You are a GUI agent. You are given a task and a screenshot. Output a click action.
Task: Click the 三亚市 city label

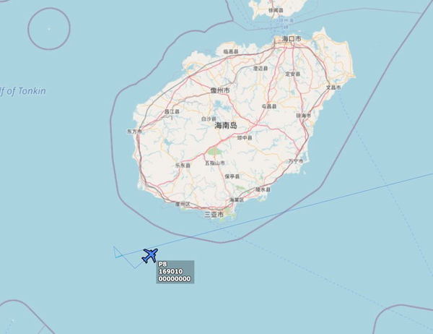click(x=214, y=215)
